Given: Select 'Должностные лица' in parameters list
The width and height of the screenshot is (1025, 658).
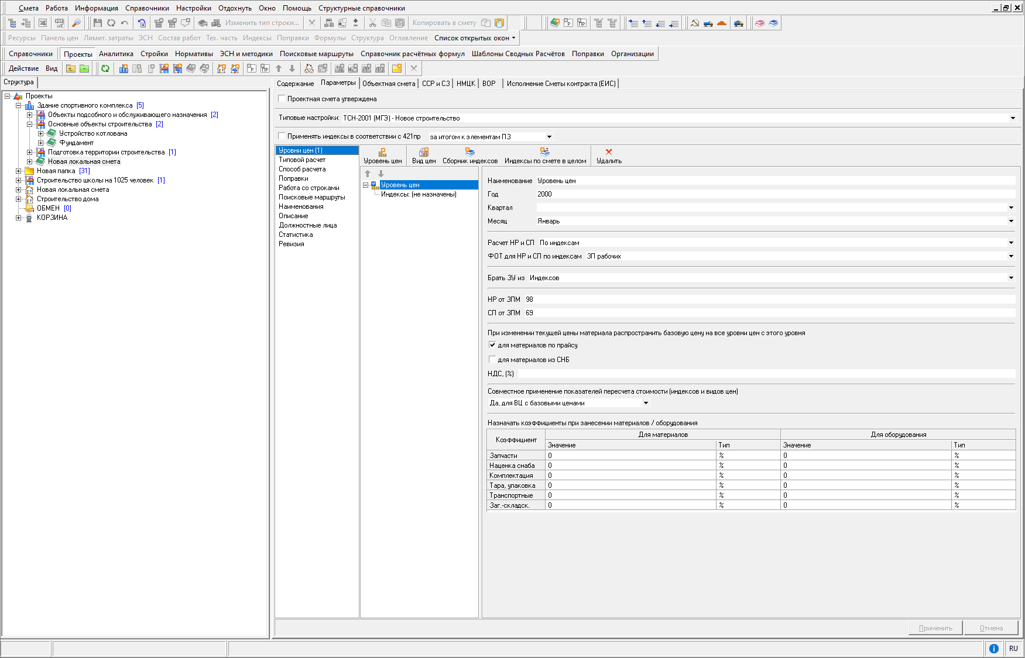Looking at the screenshot, I should click(307, 225).
